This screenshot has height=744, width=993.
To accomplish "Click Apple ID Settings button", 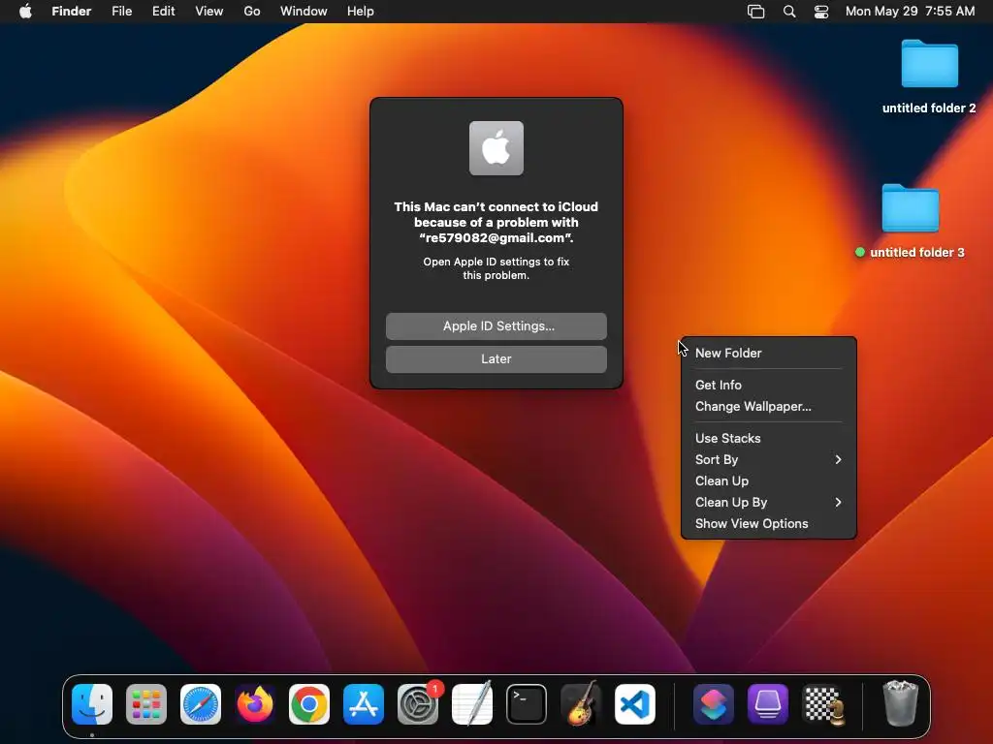I will pyautogui.click(x=496, y=325).
